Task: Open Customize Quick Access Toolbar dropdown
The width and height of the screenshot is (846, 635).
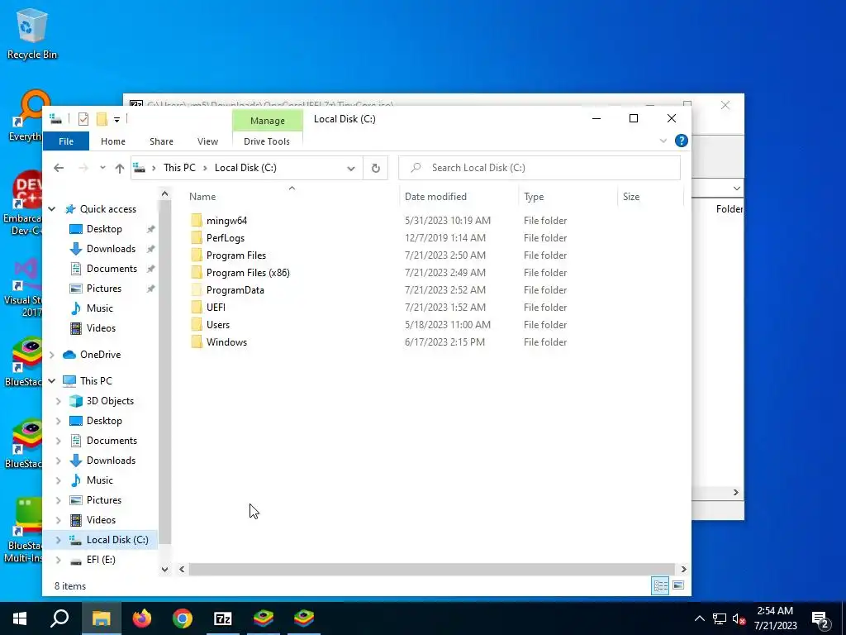Action: coord(116,119)
